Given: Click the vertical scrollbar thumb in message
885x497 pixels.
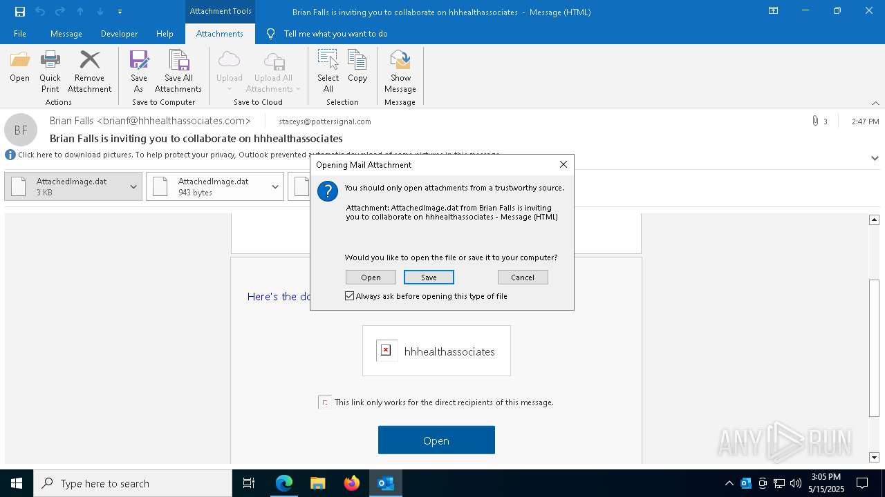Looking at the screenshot, I should click(874, 348).
